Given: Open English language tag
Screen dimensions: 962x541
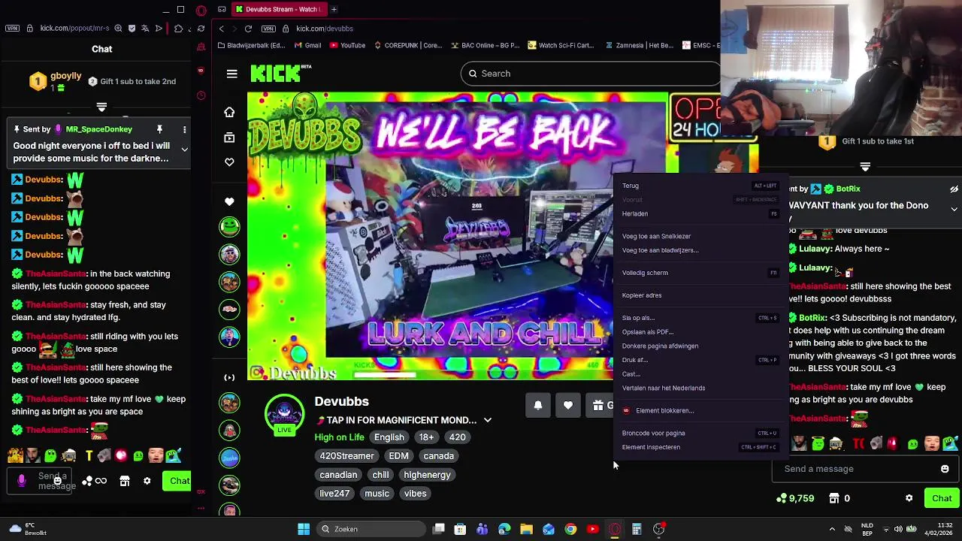Looking at the screenshot, I should pyautogui.click(x=389, y=437).
